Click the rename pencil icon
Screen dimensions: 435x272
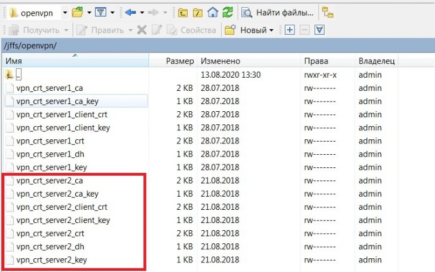click(157, 30)
